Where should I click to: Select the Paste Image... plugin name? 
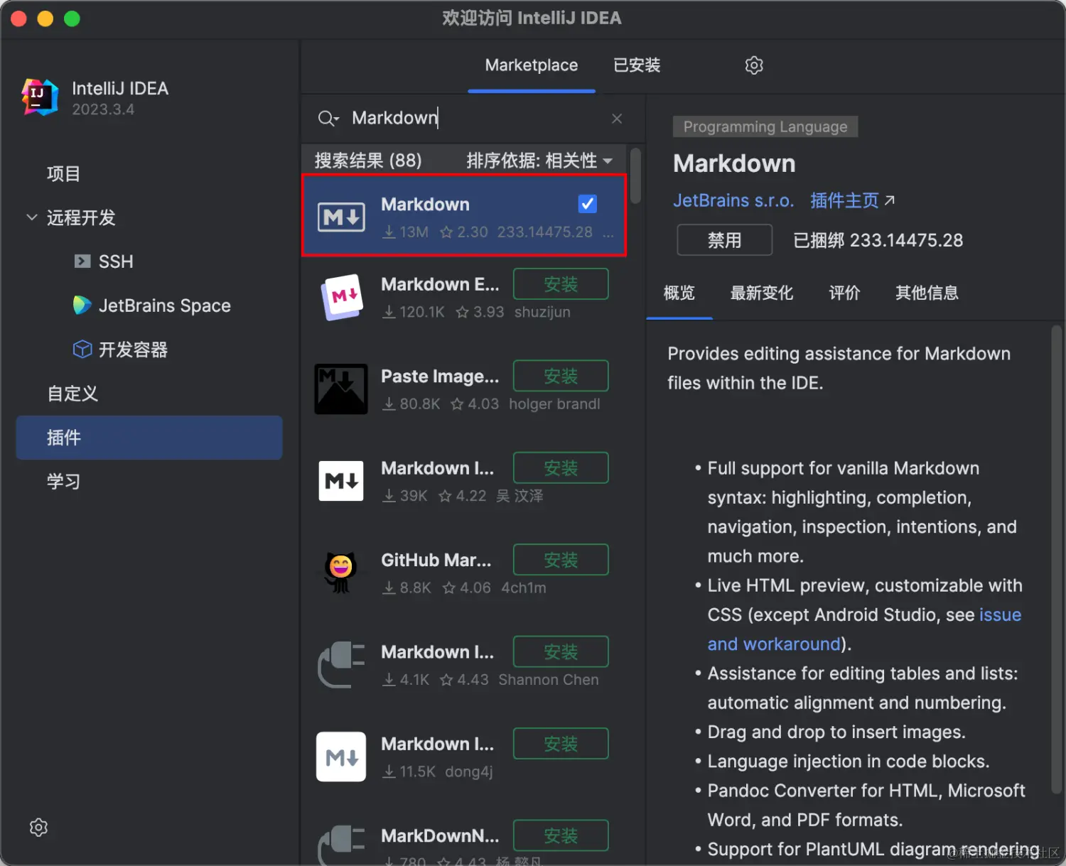click(x=440, y=376)
